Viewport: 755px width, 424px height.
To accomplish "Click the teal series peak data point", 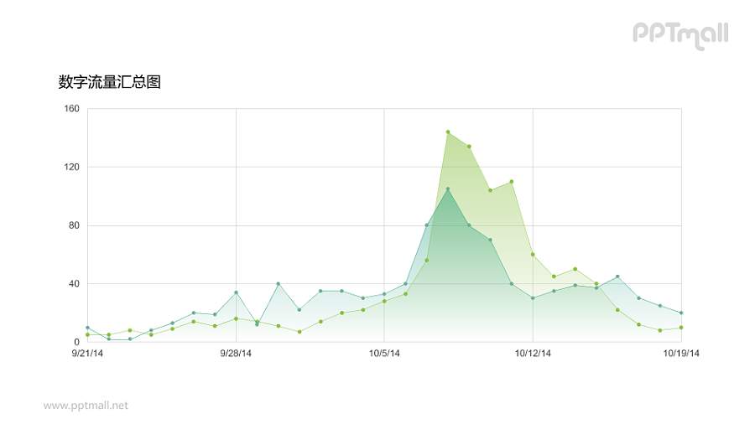I will (448, 189).
